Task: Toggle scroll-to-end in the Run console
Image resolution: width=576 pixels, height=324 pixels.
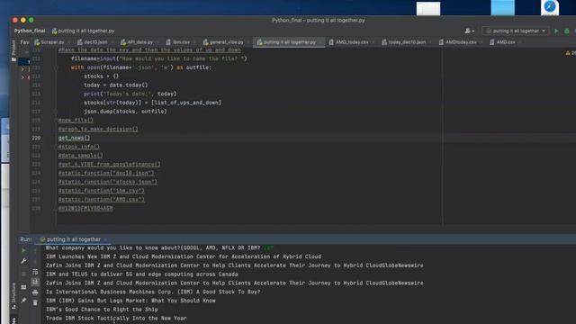Action: [x=35, y=282]
